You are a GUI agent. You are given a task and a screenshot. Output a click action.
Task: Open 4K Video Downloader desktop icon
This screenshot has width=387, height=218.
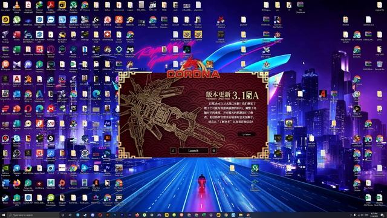click(51, 199)
